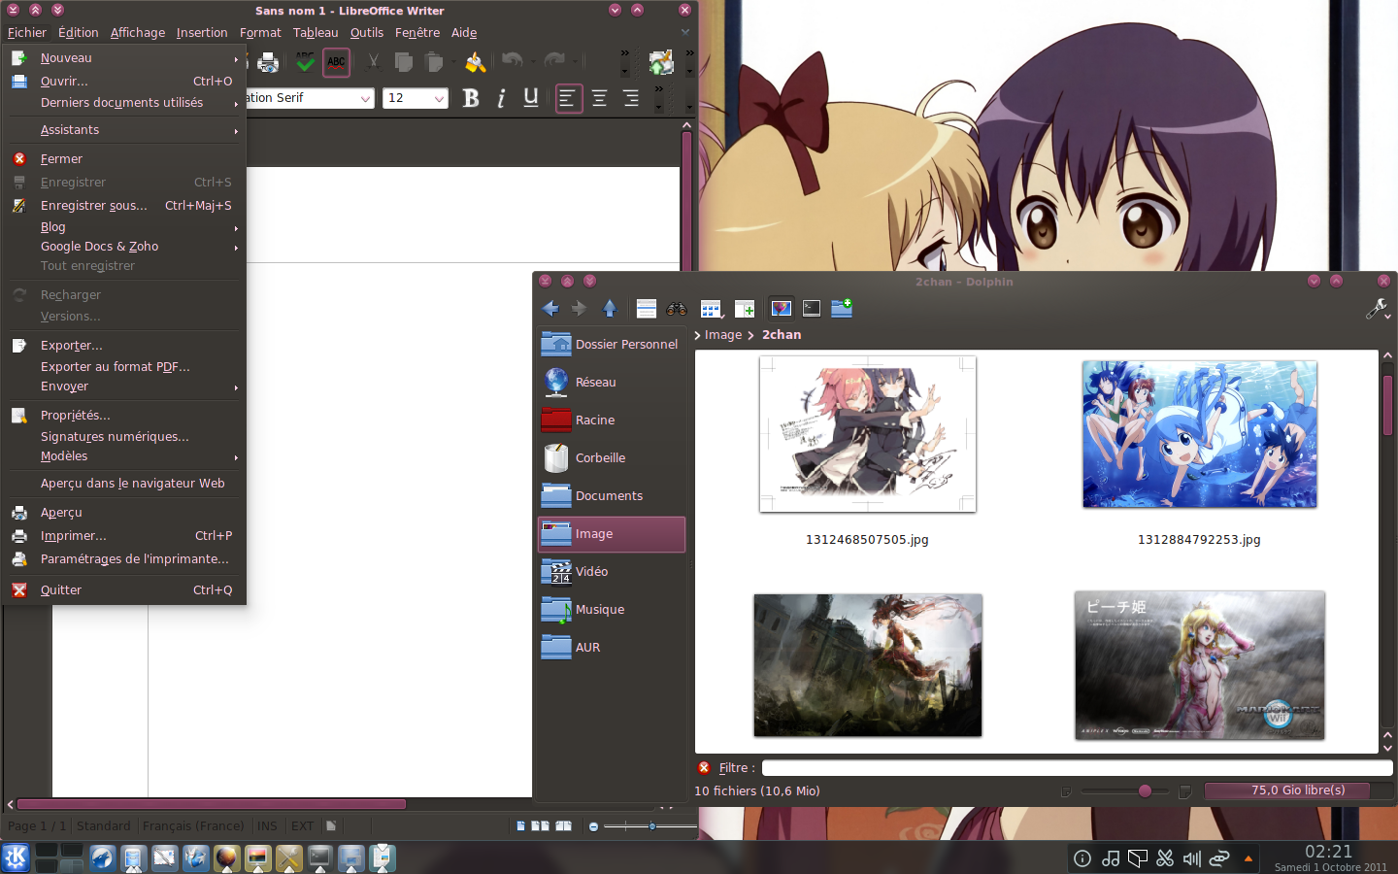Open thumbnail 1312468507505.jpg
Screen dimensions: 1398x874
[867, 434]
